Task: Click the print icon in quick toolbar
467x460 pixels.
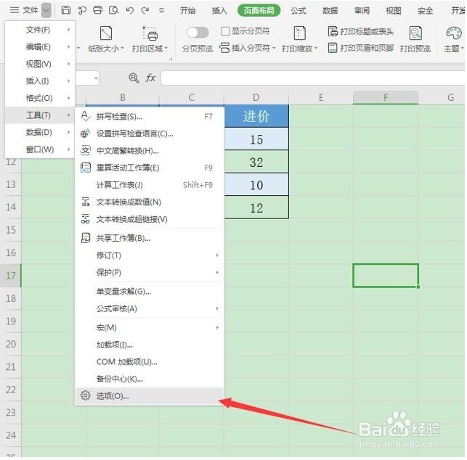Action: (x=98, y=10)
